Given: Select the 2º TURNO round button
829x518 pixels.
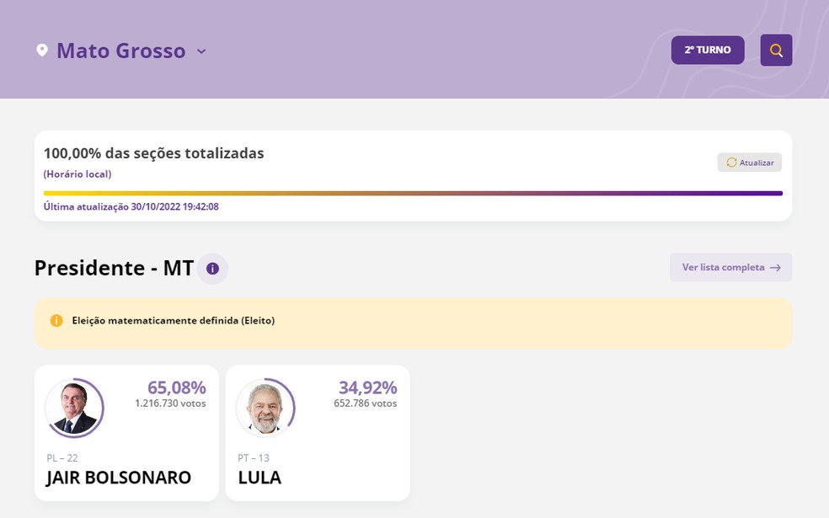Looking at the screenshot, I should (x=707, y=51).
